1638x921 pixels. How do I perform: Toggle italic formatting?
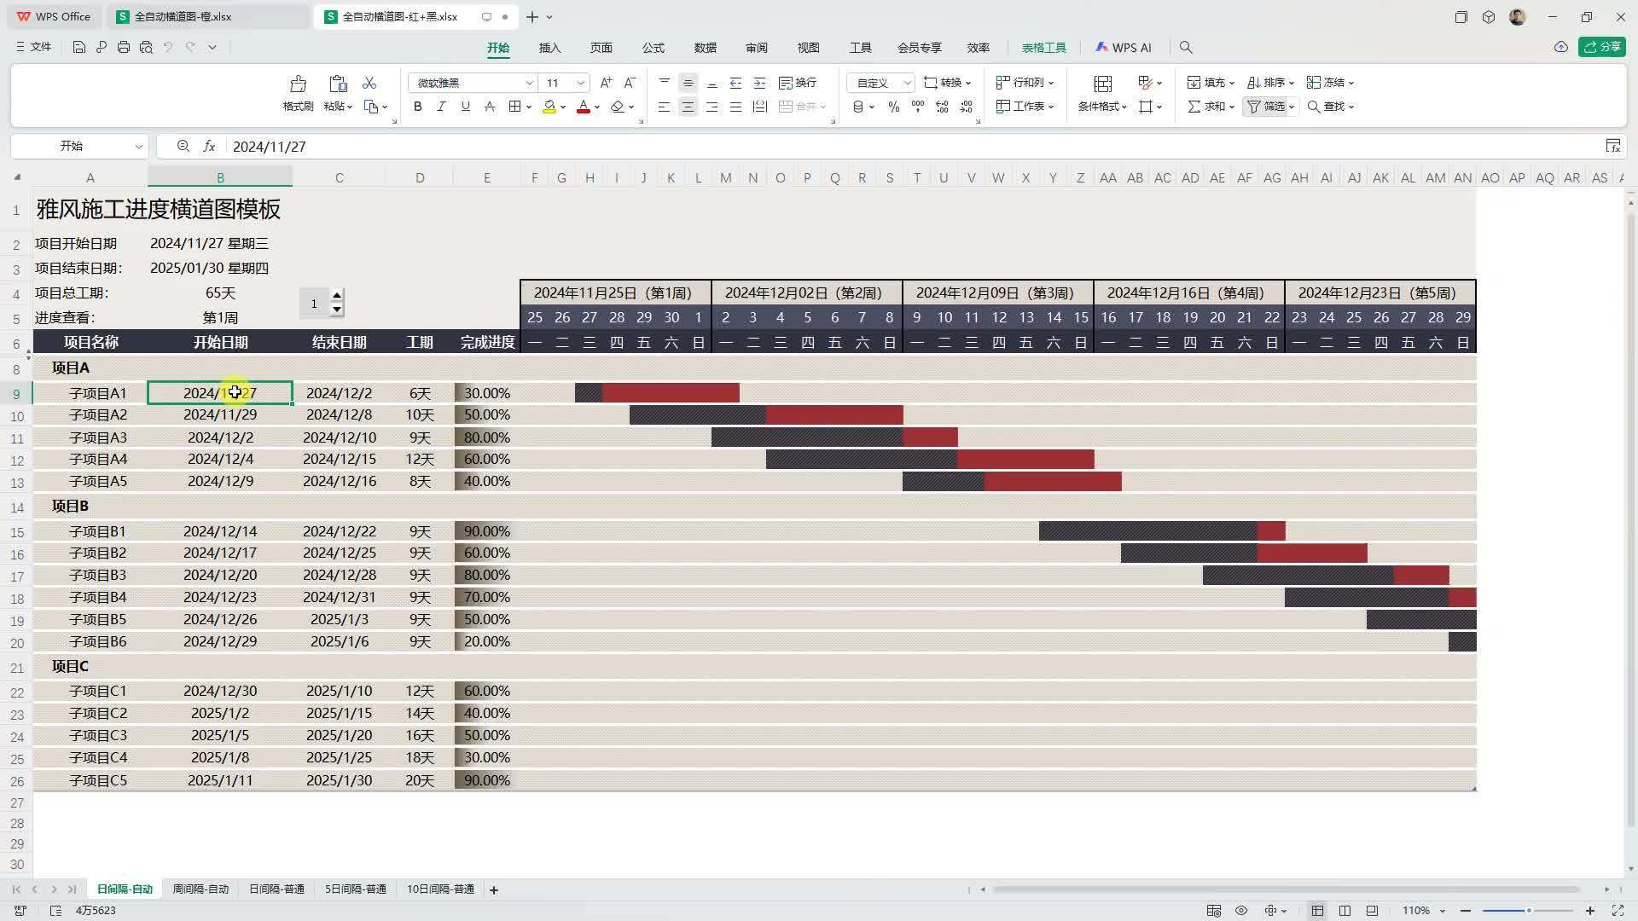click(441, 107)
